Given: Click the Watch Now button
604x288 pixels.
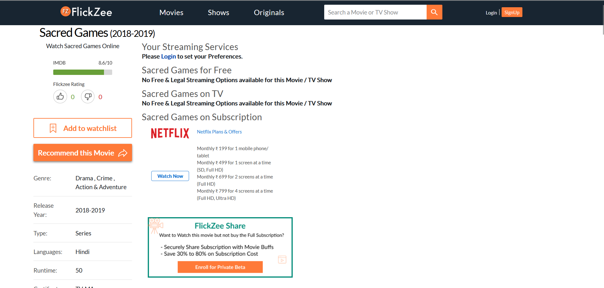Looking at the screenshot, I should coord(170,176).
